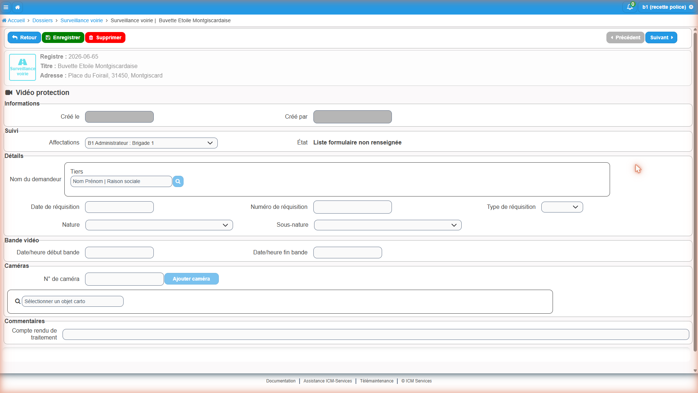The height and width of the screenshot is (393, 698).
Task: Focus the Numéro de réquisition field
Action: pyautogui.click(x=353, y=207)
